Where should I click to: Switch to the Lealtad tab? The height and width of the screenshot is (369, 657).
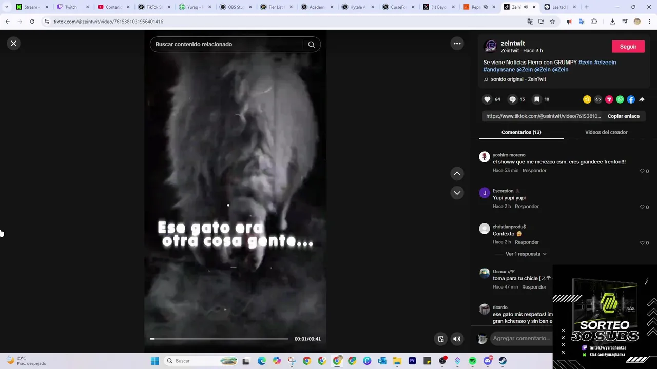click(558, 7)
